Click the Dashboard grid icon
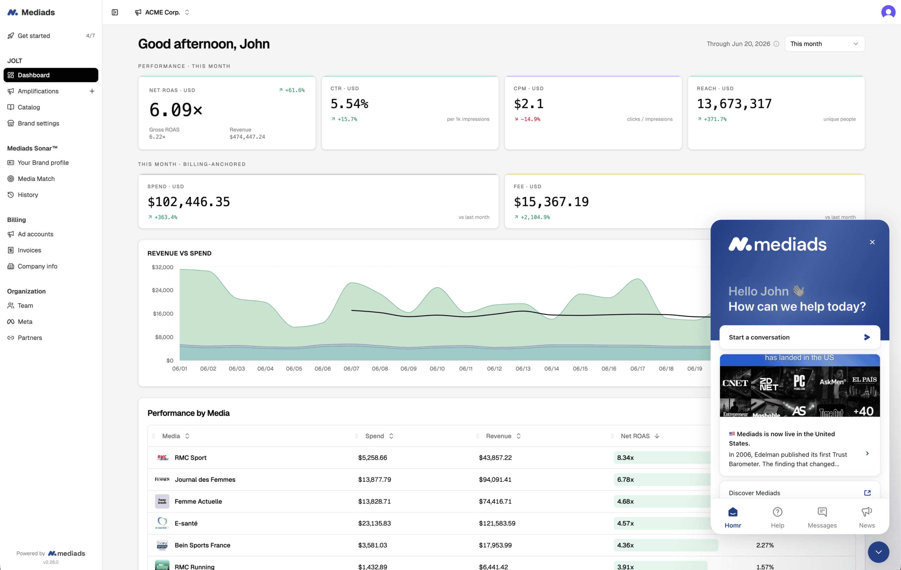Viewport: 901px width, 570px height. pyautogui.click(x=11, y=75)
